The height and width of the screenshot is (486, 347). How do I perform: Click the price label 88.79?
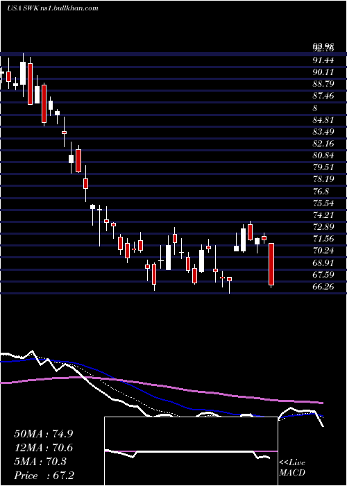point(323,84)
